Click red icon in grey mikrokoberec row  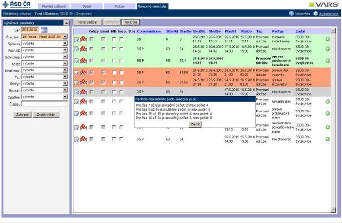click(x=84, y=91)
